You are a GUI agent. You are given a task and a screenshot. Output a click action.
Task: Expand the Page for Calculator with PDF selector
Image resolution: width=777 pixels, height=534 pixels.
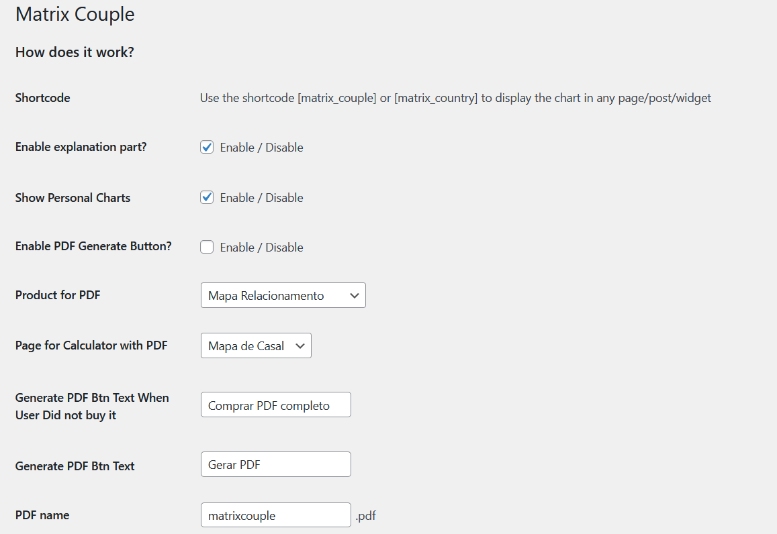256,345
